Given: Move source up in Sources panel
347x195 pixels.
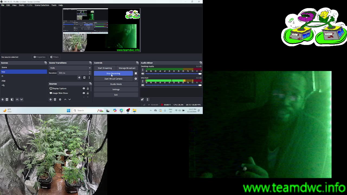Looking at the screenshot, I should [x=65, y=99].
